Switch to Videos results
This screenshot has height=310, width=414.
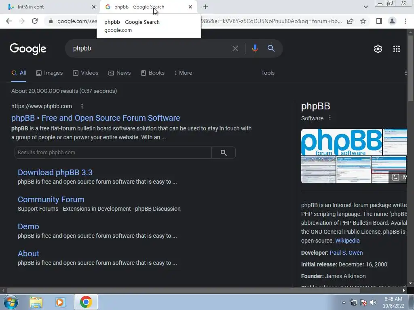click(86, 73)
